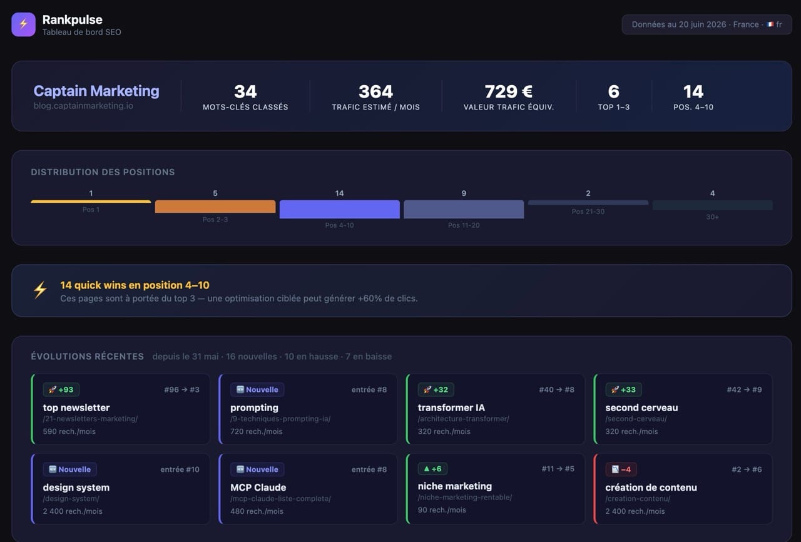Click the Rankpulse app name

(73, 20)
